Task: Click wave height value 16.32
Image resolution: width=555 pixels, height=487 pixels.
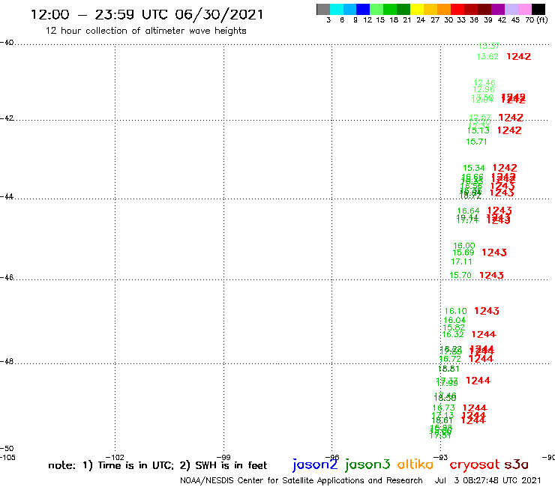Action: click(x=453, y=335)
